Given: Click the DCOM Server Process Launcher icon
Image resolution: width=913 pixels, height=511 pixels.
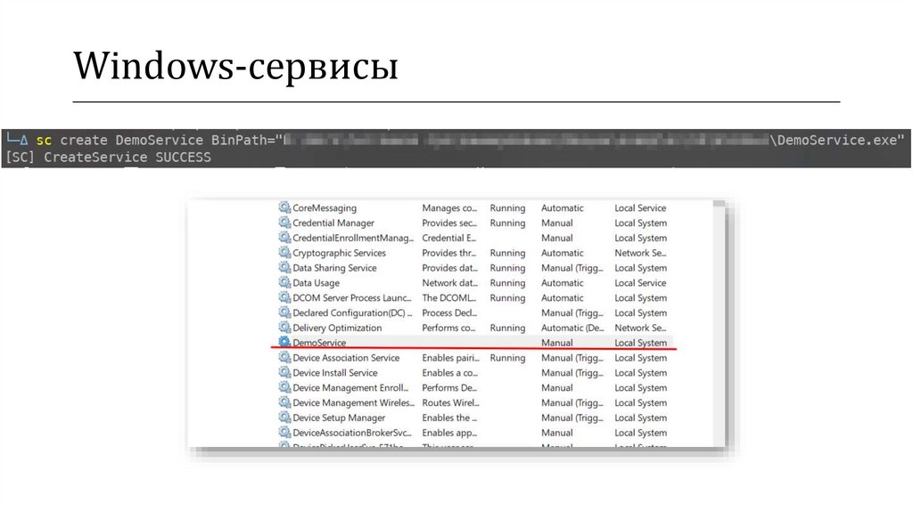Looking at the screenshot, I should 284,298.
